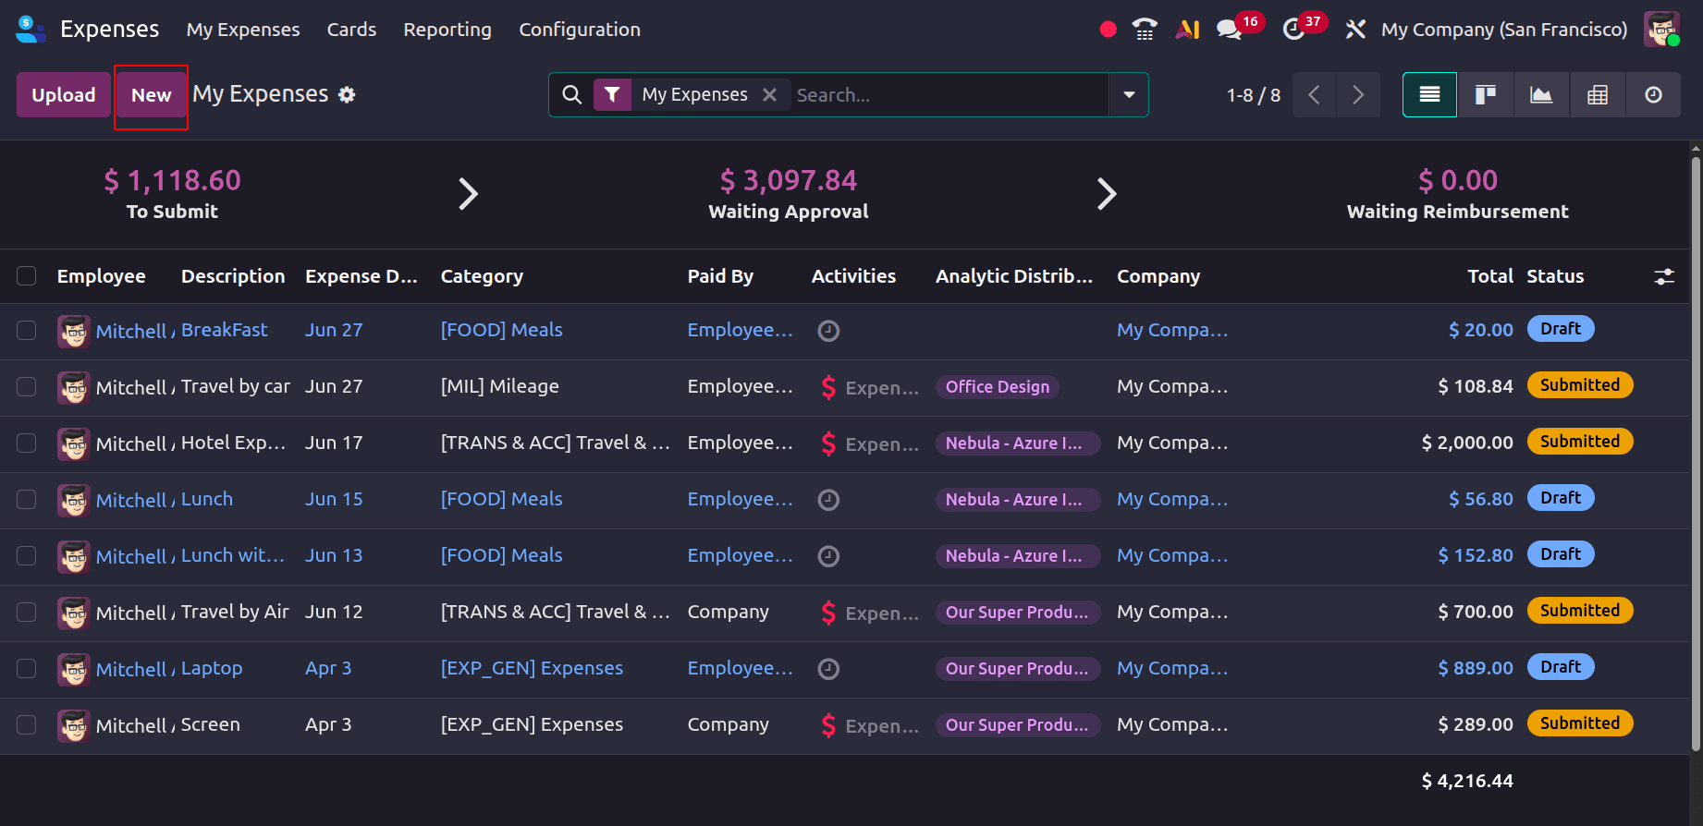
Task: Open company switcher My Company (San Francisco)
Action: (x=1504, y=30)
